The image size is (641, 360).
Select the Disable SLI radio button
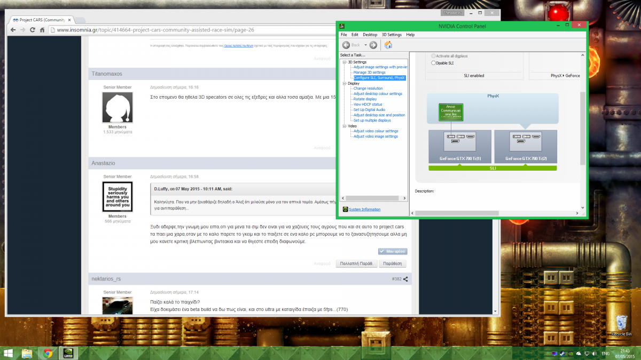[x=434, y=63]
